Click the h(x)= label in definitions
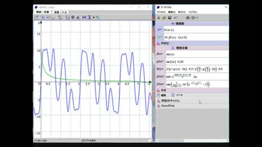262x147 pixels. [160, 69]
